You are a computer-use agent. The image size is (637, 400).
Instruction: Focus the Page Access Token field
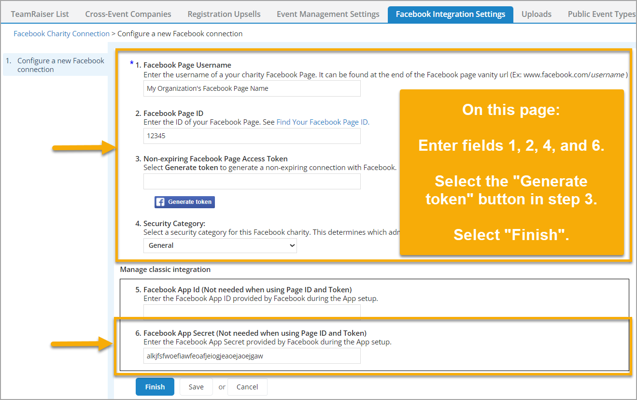252,181
